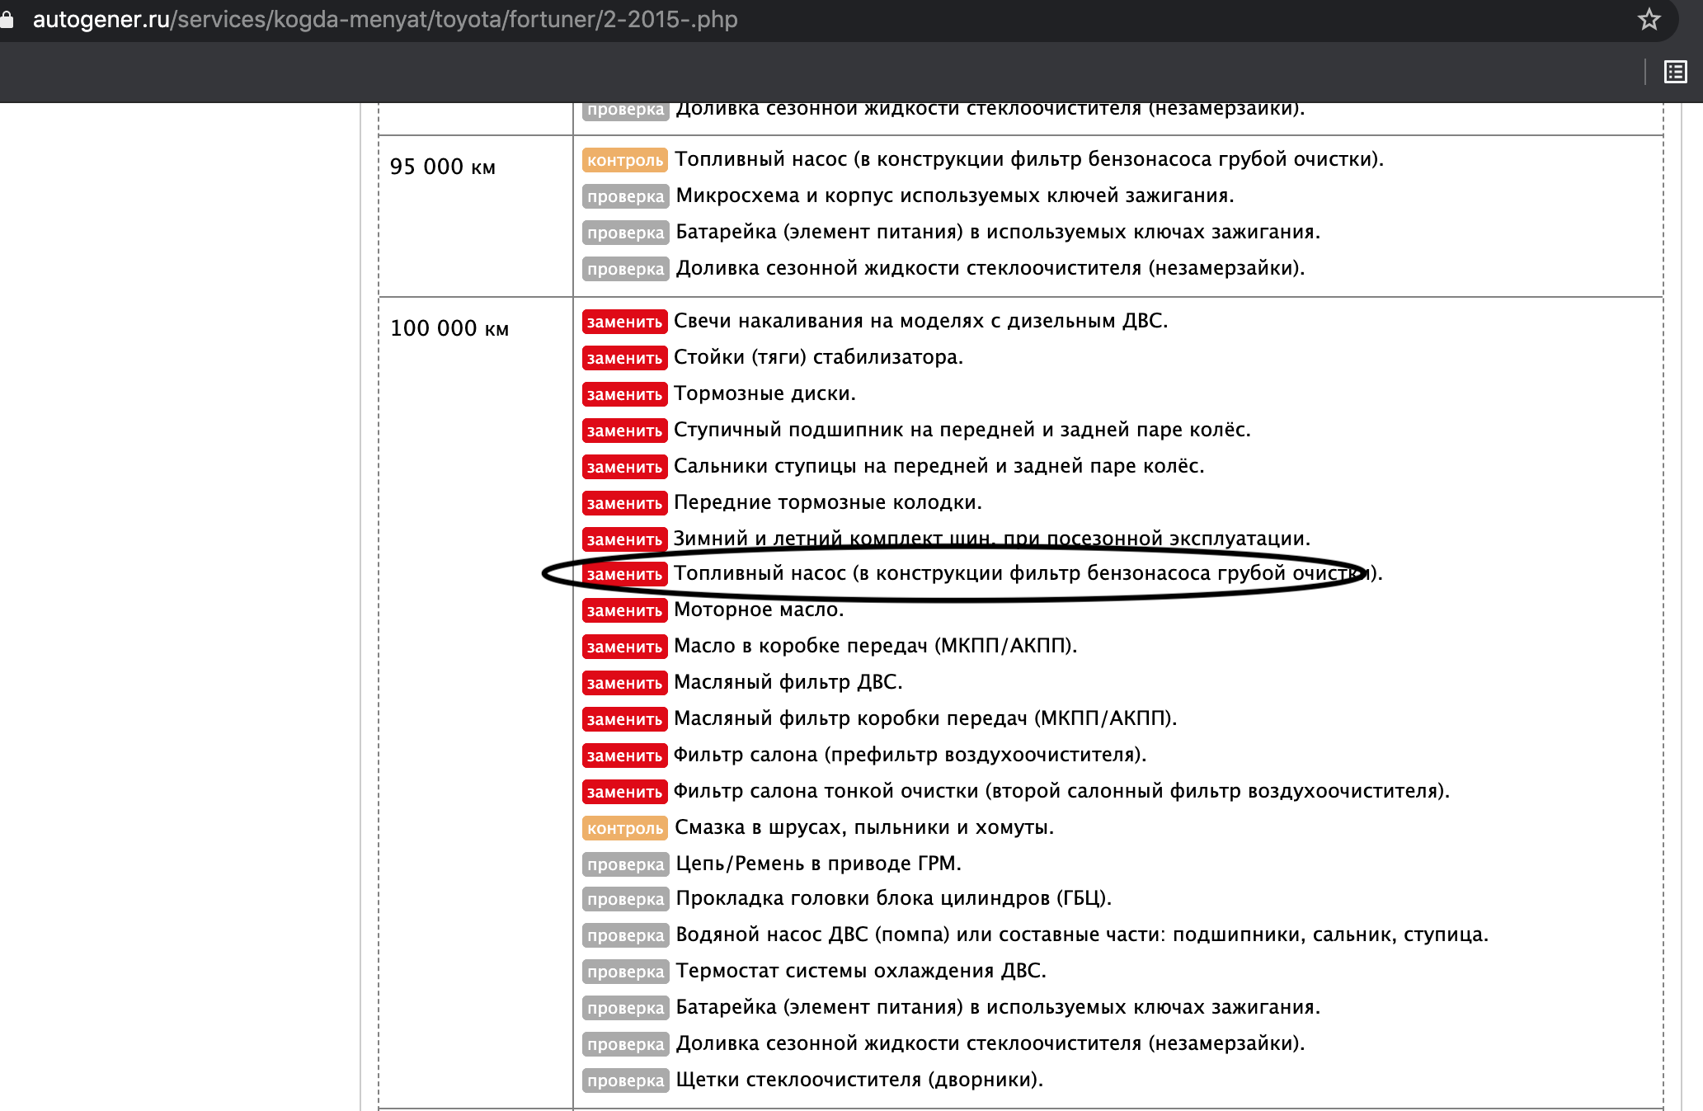The height and width of the screenshot is (1111, 1703).
Task: Select 'Масляный фильтр ДВС' entry
Action: (x=788, y=682)
